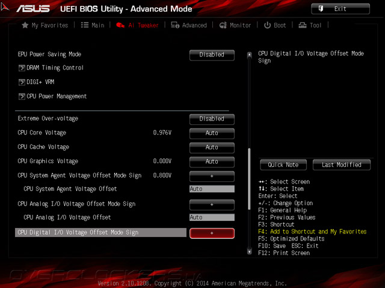Click the Boot tab power icon
Viewport: 385px width, 288px height.
(267, 25)
